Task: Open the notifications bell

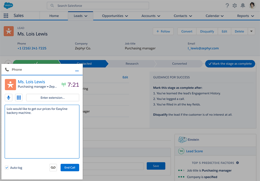Action: point(243,6)
